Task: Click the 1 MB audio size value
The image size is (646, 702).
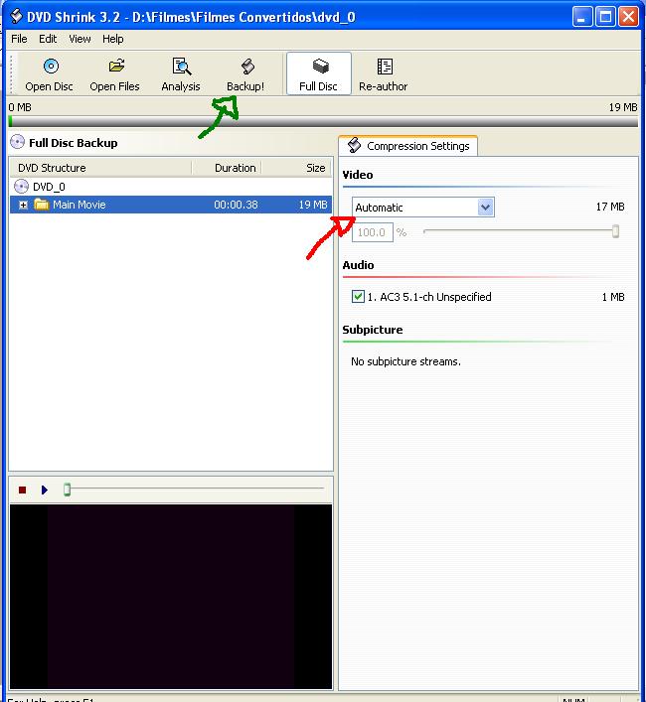Action: (613, 297)
